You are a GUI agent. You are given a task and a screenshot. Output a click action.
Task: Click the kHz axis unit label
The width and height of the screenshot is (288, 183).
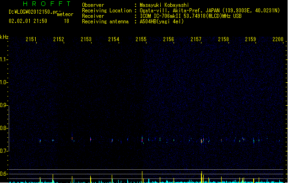(x=4, y=37)
